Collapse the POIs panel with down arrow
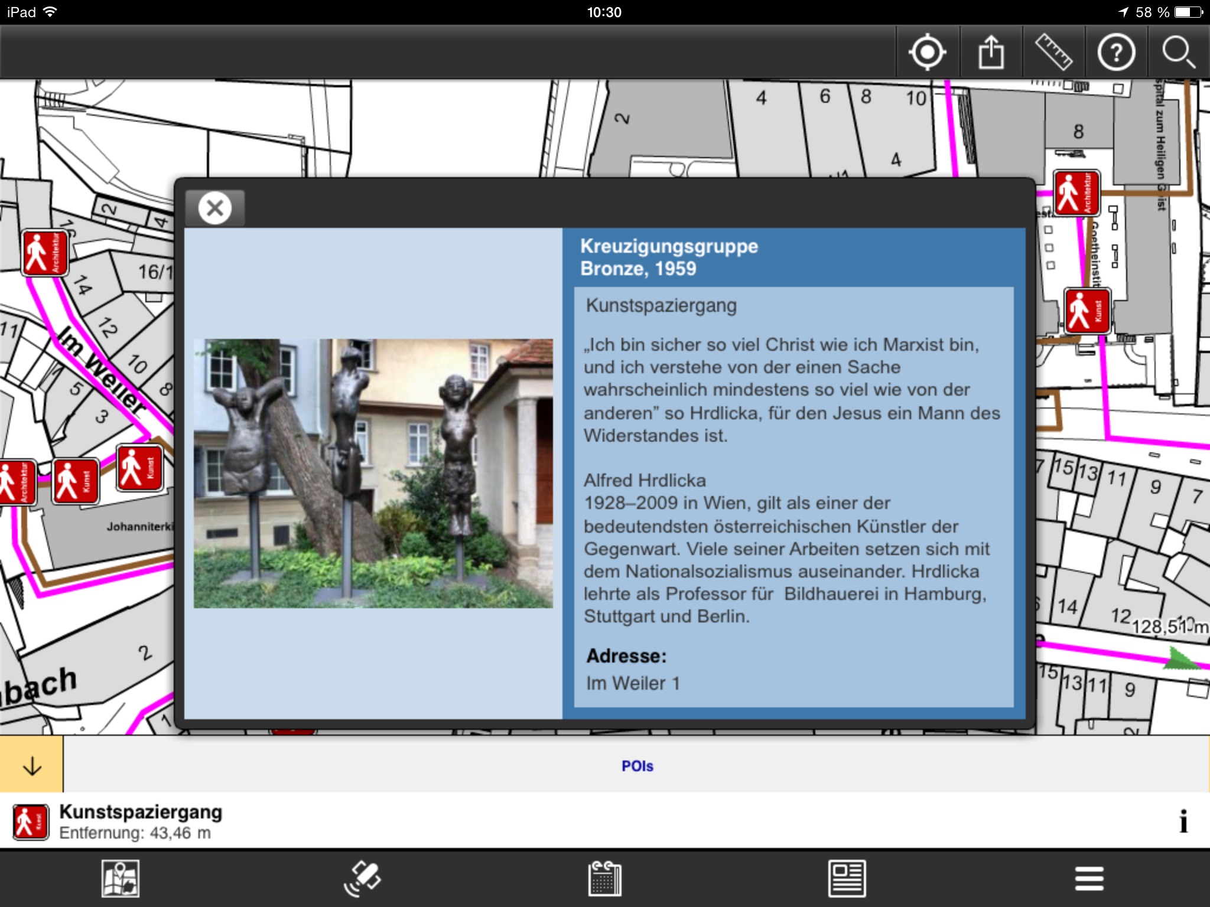This screenshot has height=907, width=1210. (x=32, y=765)
